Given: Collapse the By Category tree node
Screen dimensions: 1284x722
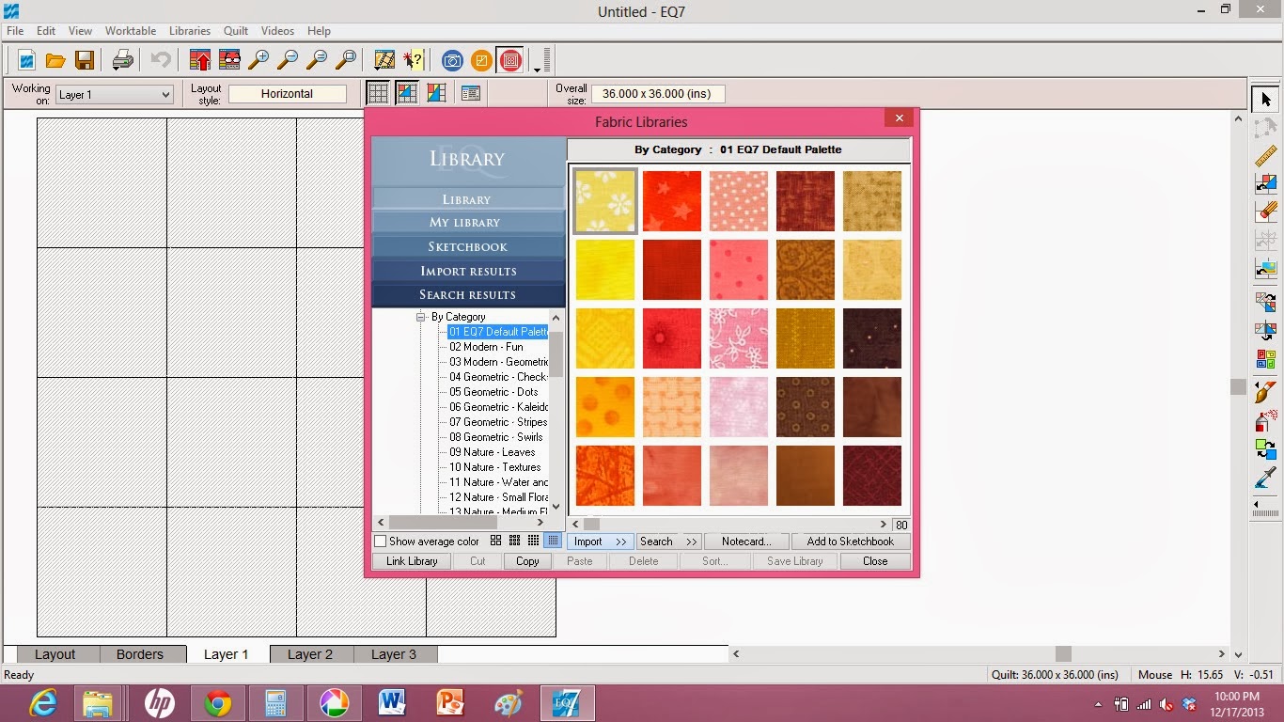Looking at the screenshot, I should tap(422, 317).
